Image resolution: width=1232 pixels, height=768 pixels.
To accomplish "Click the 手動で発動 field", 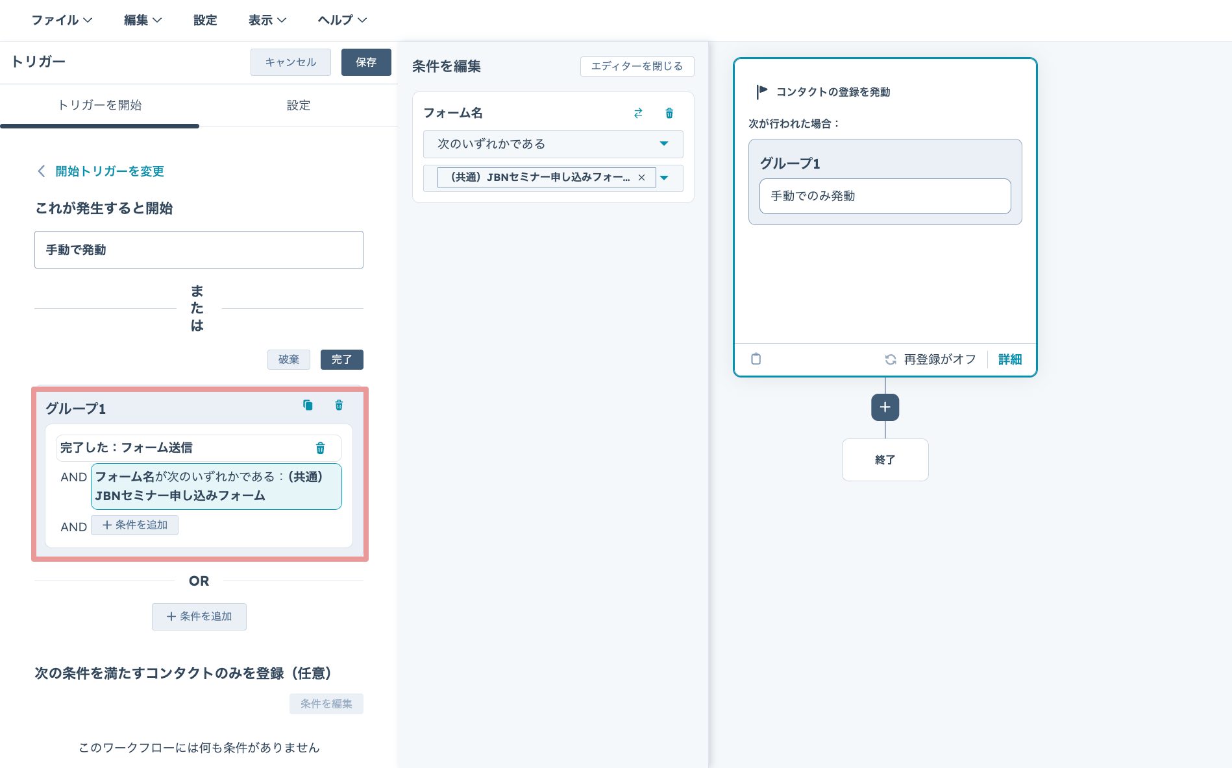I will tap(199, 250).
